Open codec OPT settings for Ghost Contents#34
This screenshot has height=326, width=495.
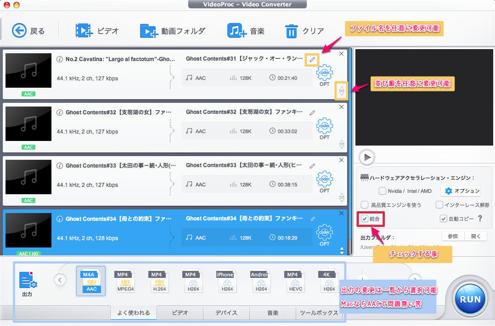tap(325, 236)
